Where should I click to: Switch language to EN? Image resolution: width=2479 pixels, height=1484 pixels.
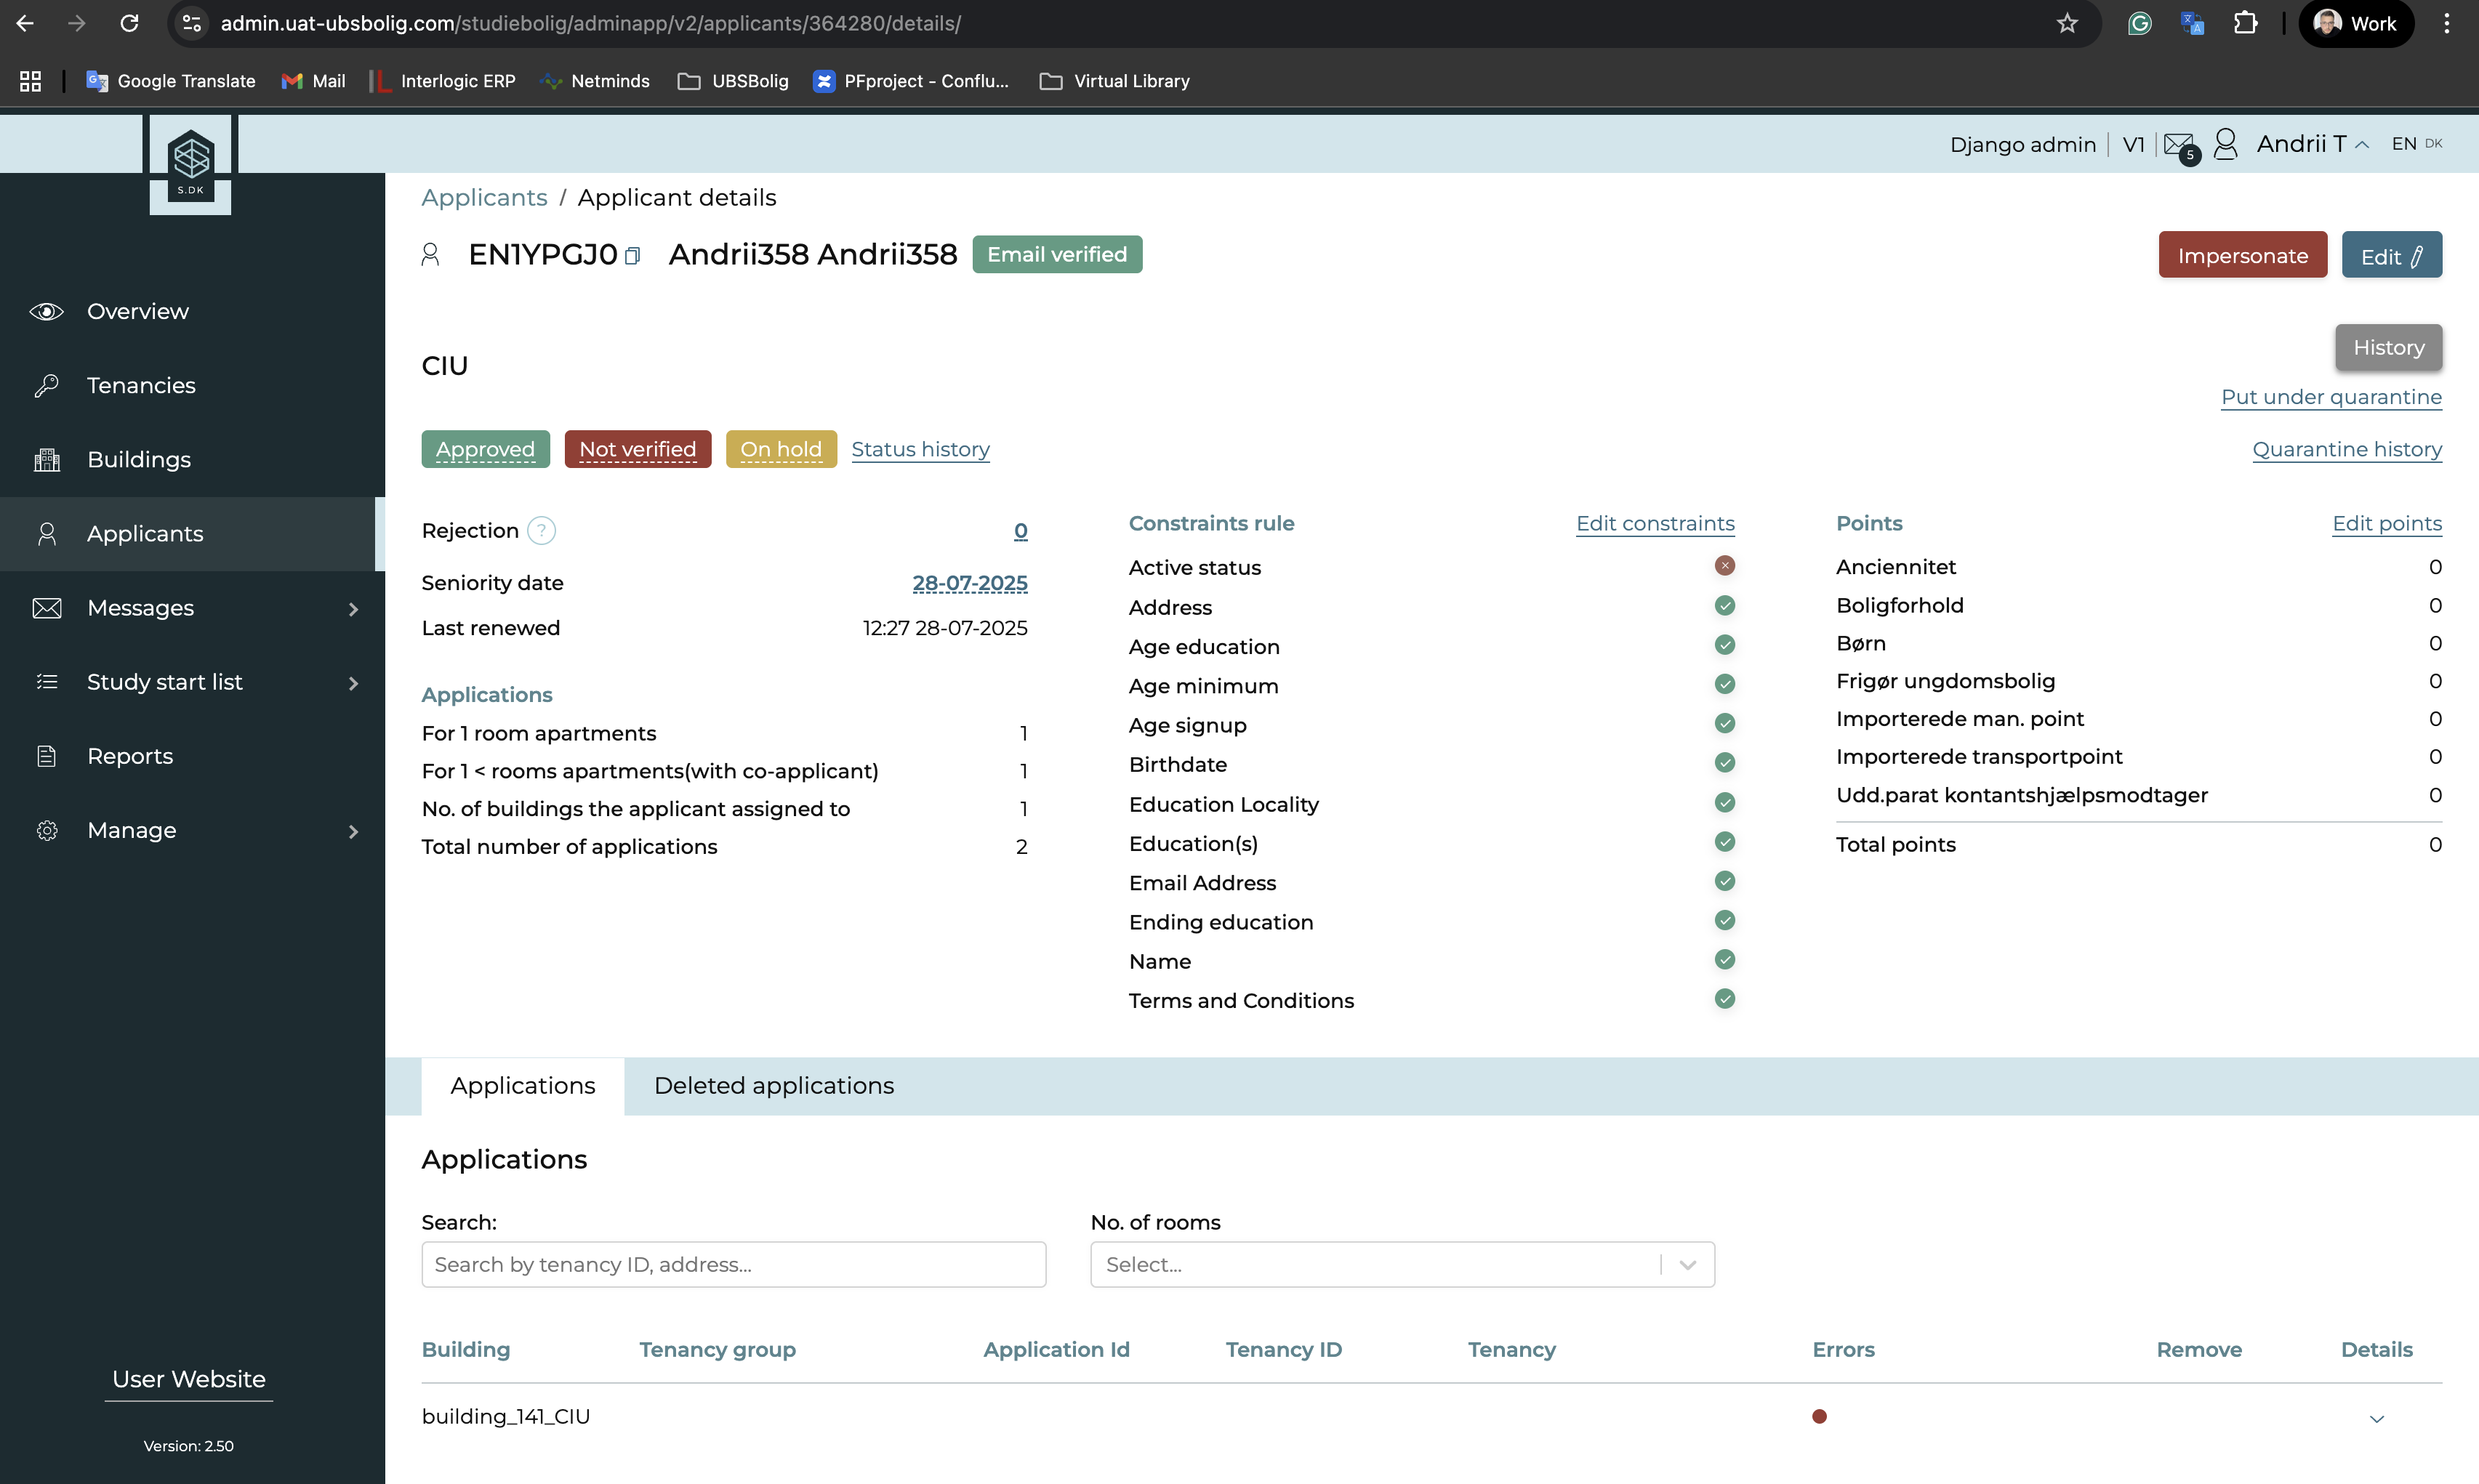pyautogui.click(x=2404, y=144)
